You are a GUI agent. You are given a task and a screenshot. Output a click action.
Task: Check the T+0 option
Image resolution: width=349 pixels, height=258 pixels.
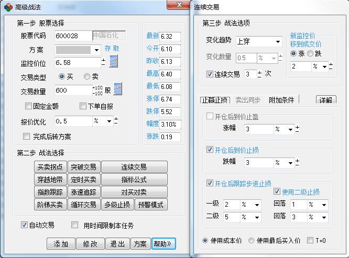click(x=310, y=241)
